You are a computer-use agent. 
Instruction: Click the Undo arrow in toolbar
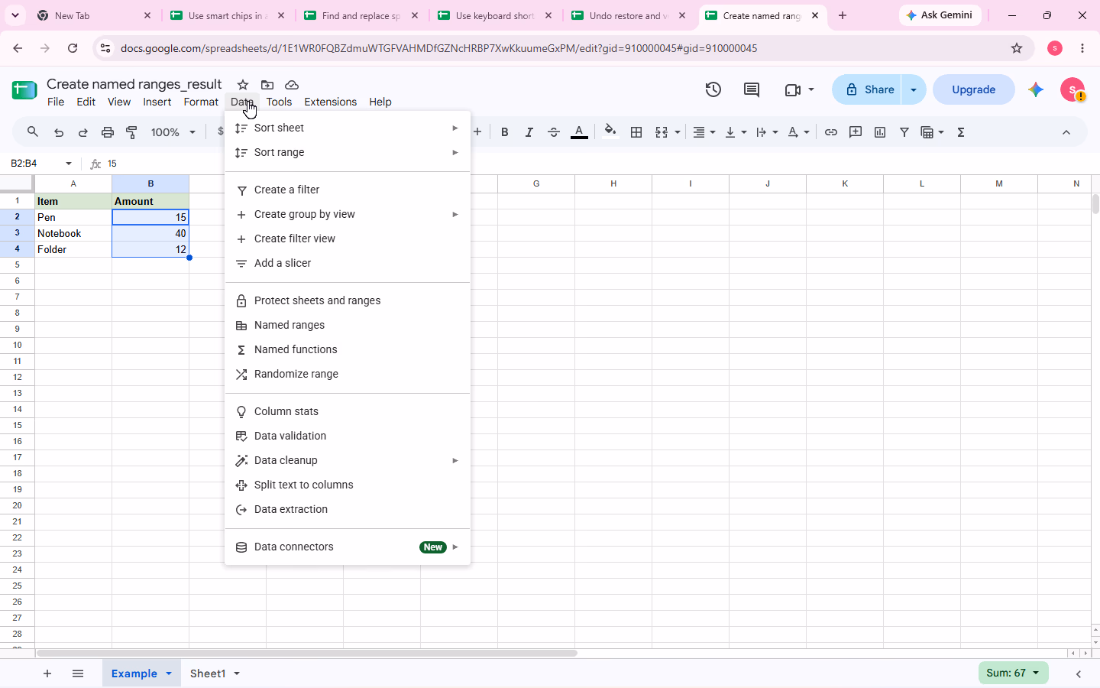coord(59,132)
